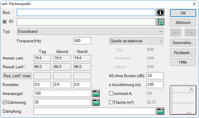Go to next object with --> button

(190, 33)
